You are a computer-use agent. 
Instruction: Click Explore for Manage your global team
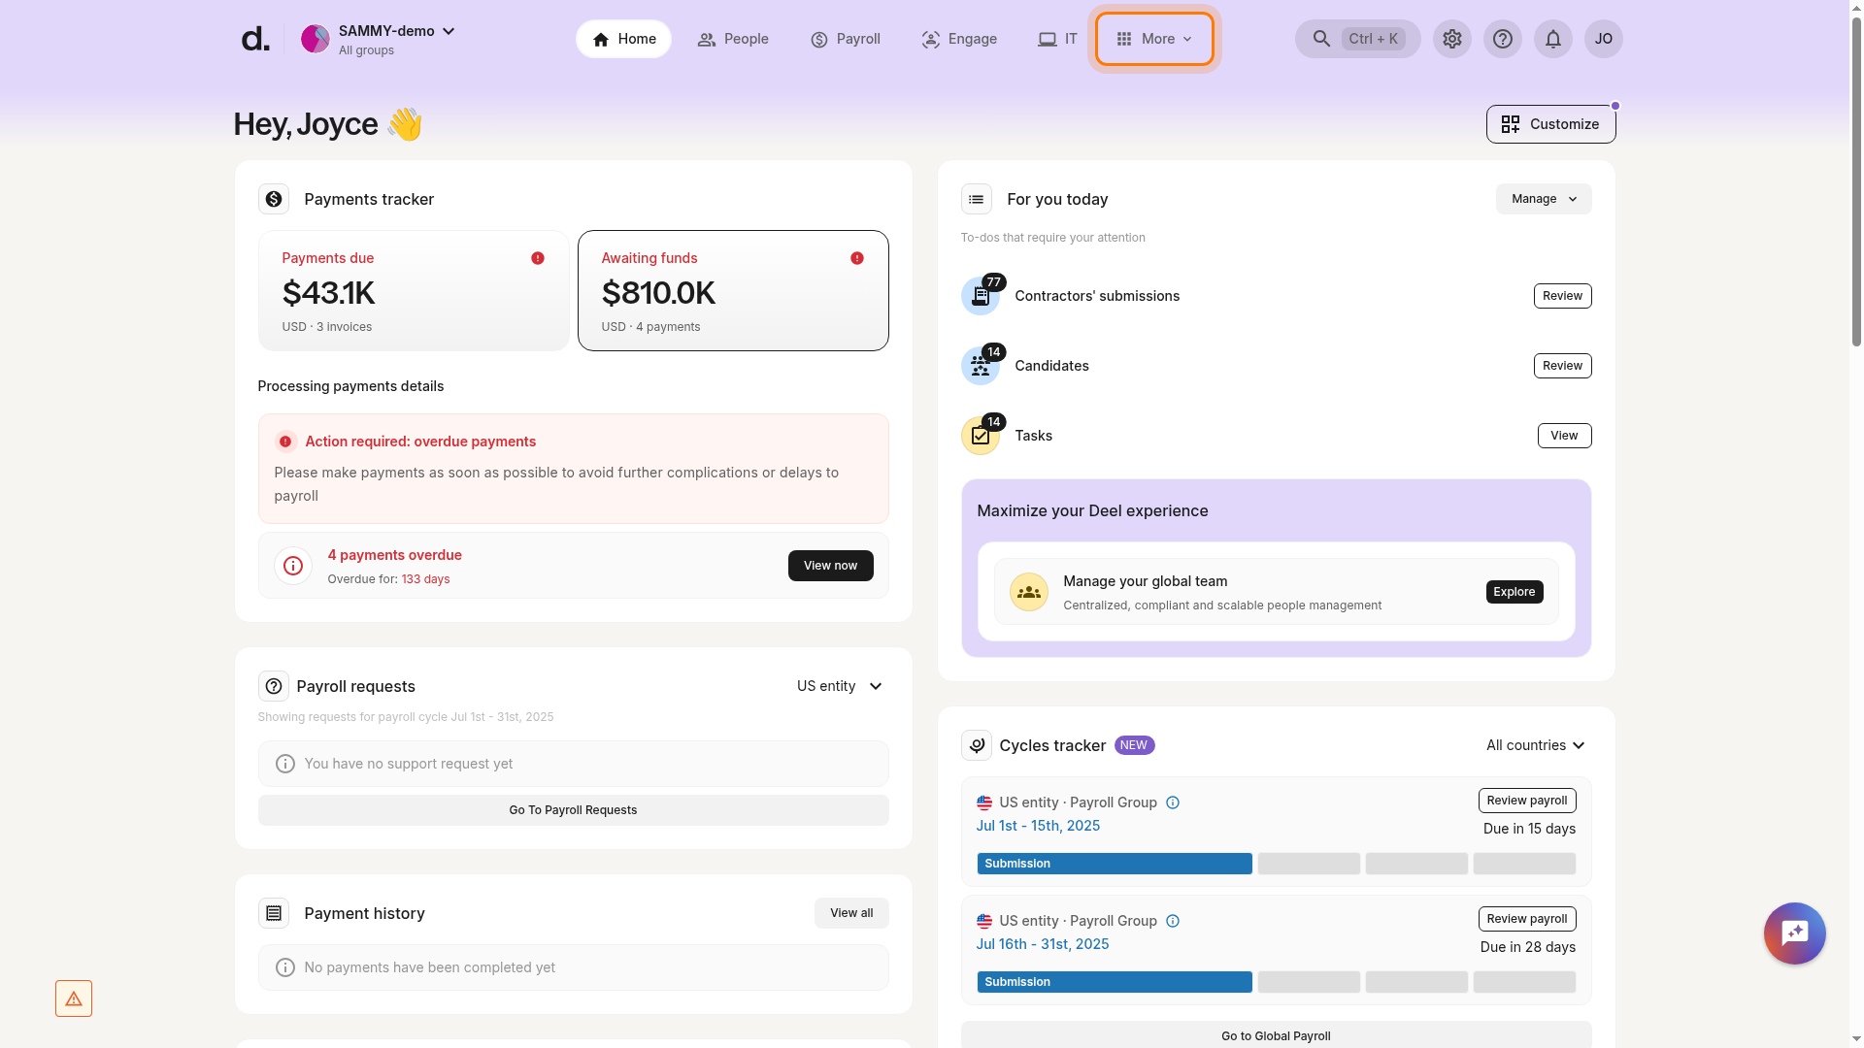point(1514,592)
